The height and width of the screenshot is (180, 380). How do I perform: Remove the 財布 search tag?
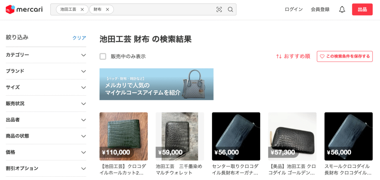[108, 9]
